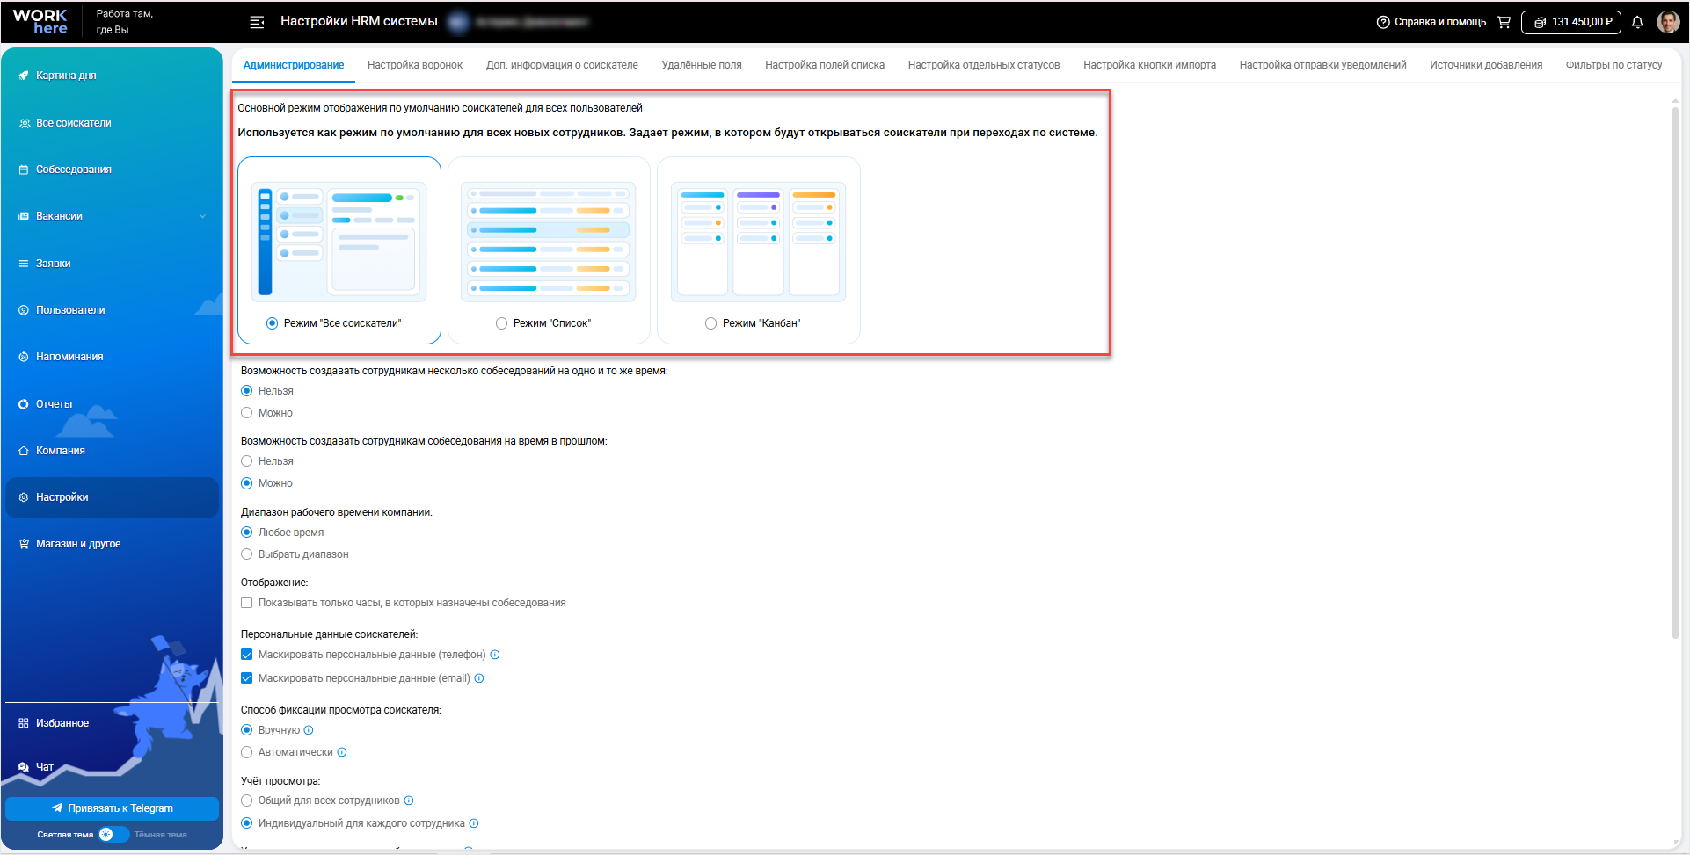1690x855 pixels.
Task: Switch to Настройка воронок tab
Action: click(x=415, y=65)
